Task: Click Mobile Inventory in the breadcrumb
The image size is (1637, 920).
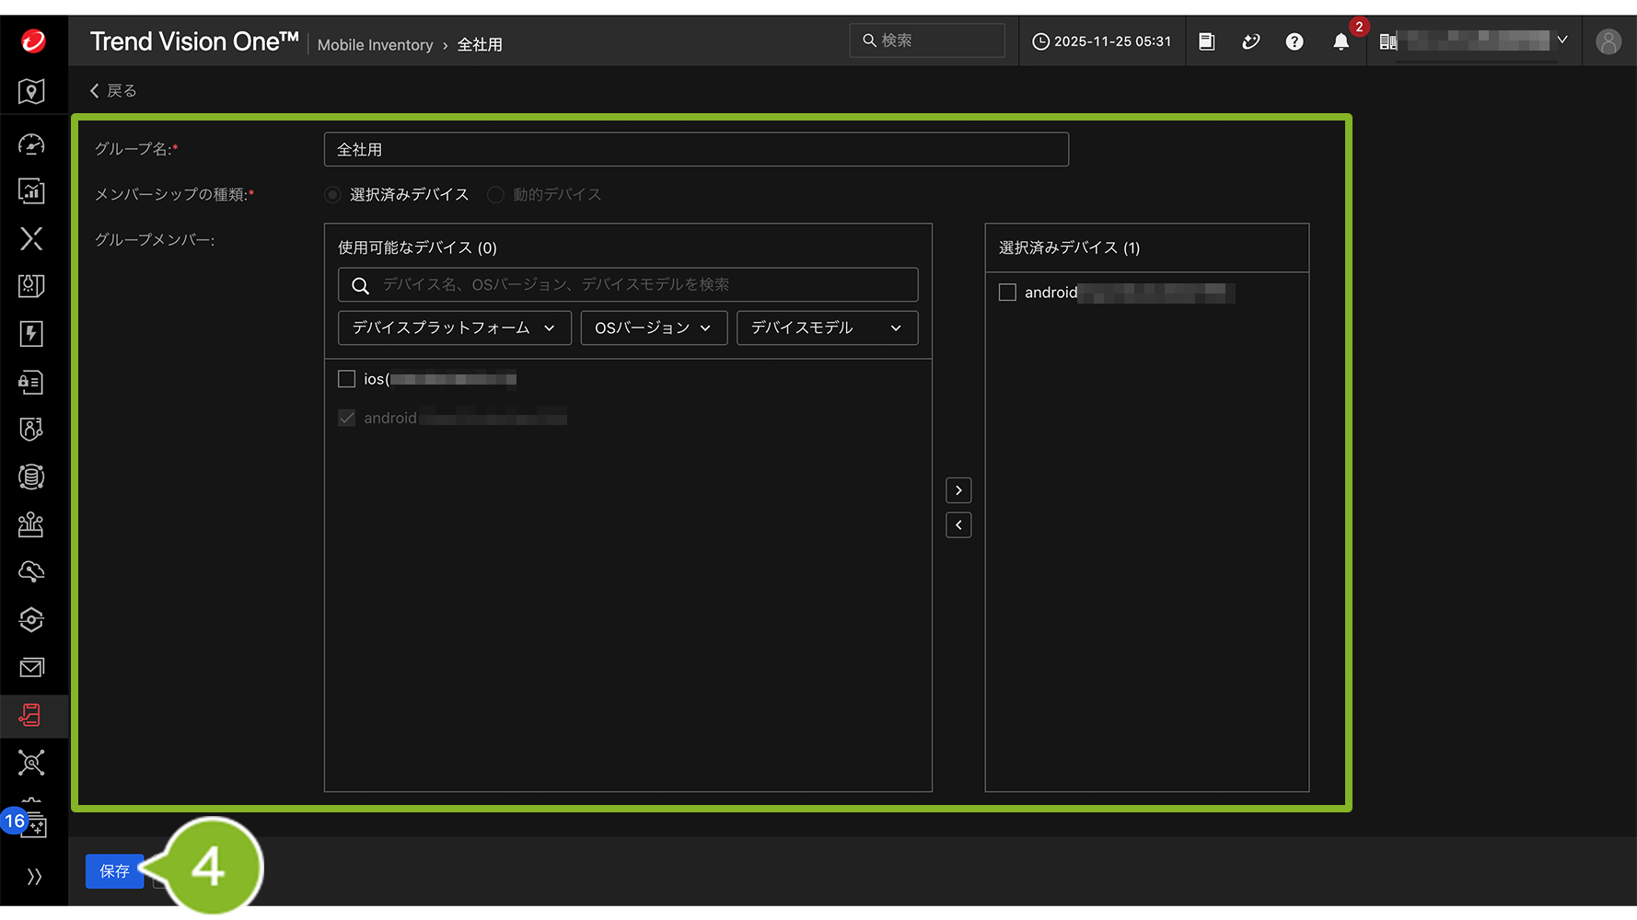Action: pos(375,45)
